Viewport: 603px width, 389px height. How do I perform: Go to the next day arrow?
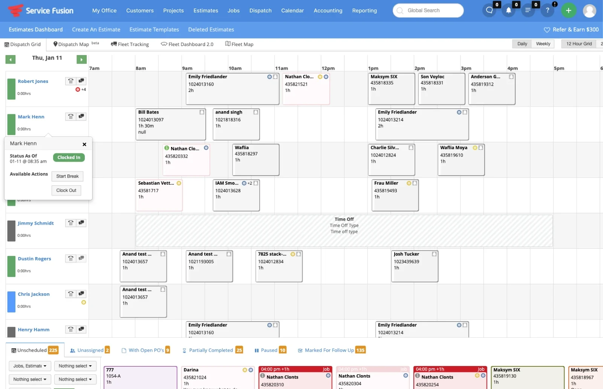[81, 60]
